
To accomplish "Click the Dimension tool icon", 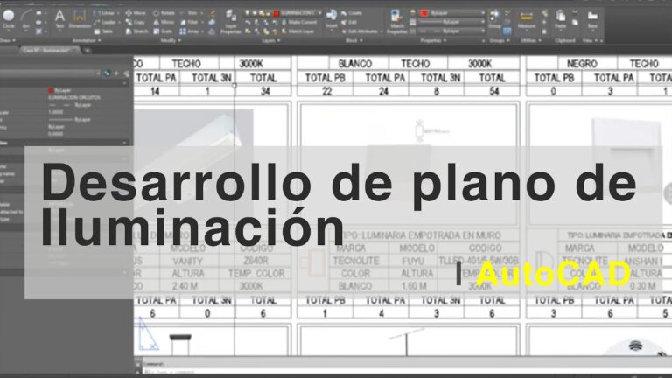I will tap(80, 17).
